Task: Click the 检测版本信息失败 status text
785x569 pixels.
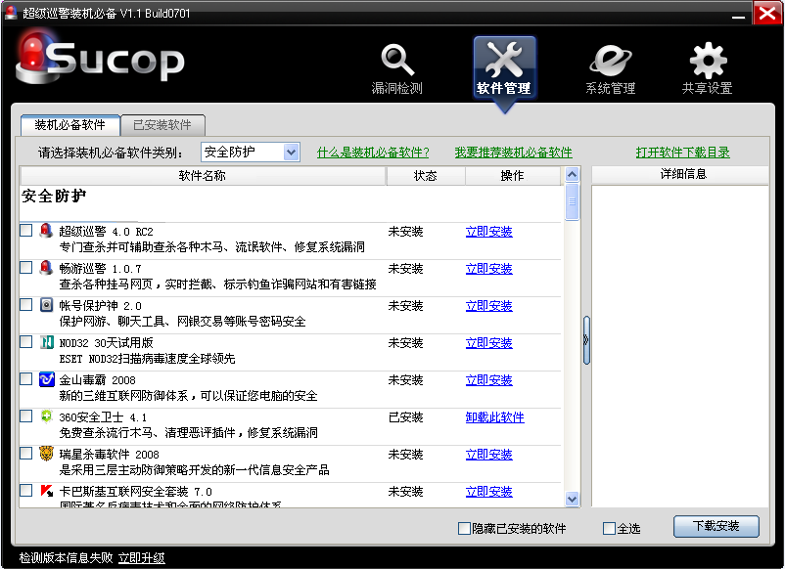Action: 67,557
